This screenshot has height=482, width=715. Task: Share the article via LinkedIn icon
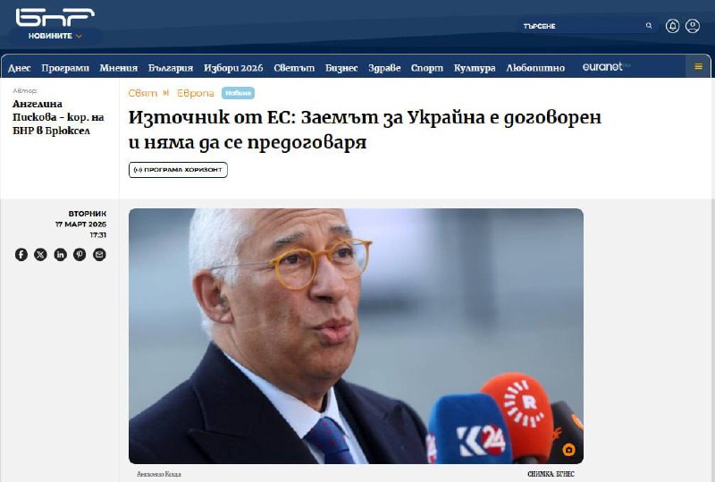[60, 255]
